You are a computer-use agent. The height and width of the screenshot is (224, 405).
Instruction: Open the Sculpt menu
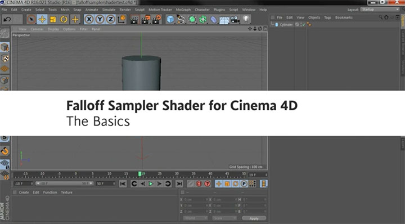(139, 10)
